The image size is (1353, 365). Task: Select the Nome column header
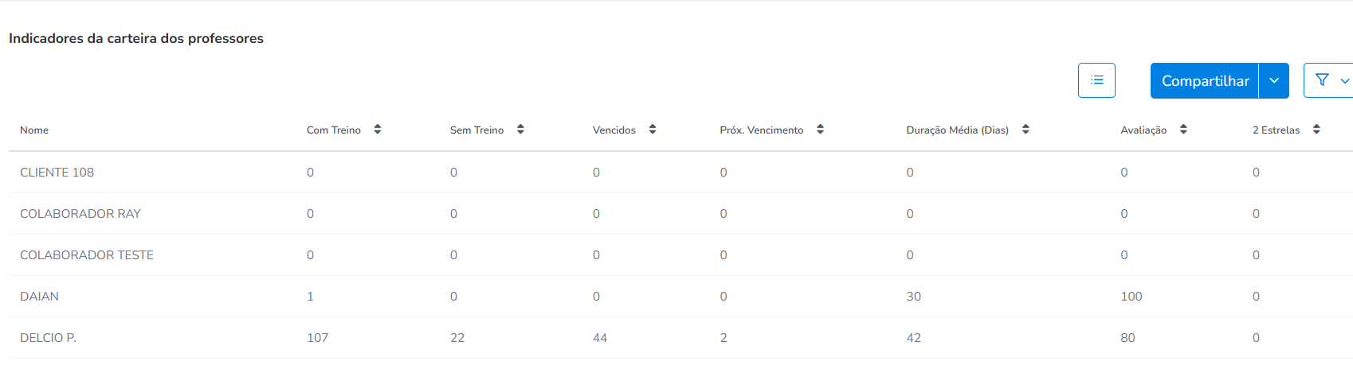point(34,130)
